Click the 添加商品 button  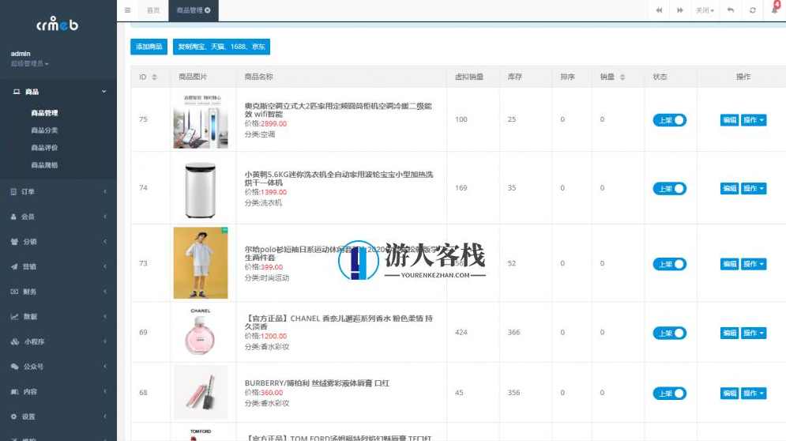pyautogui.click(x=149, y=47)
